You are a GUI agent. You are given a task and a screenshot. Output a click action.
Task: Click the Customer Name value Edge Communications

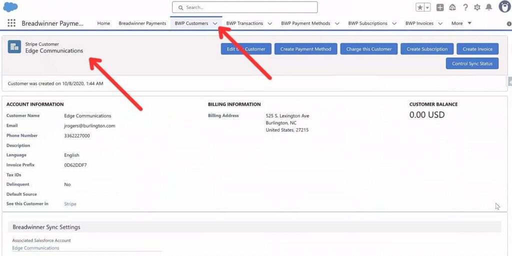87,116
